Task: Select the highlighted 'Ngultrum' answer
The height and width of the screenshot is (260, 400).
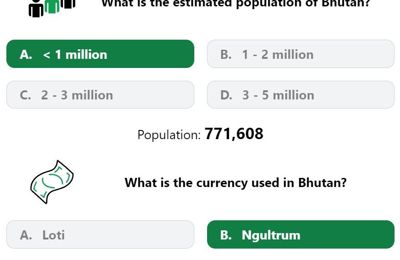Action: 301,234
